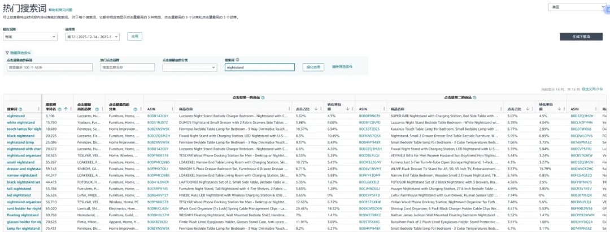Open the 搜索频率排名 column's three-dot menu
The width and height of the screenshot is (610, 232).
(70, 109)
